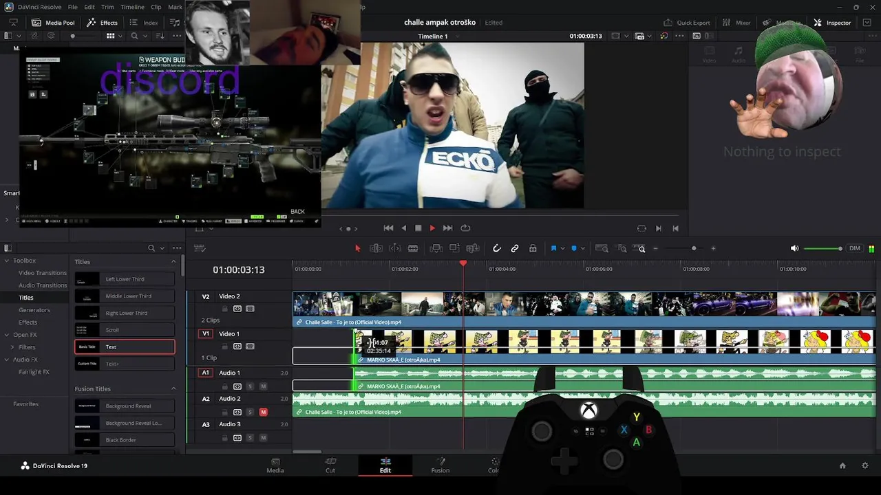Collapse the Fusion Titles section chevron
The width and height of the screenshot is (881, 495).
click(x=173, y=389)
